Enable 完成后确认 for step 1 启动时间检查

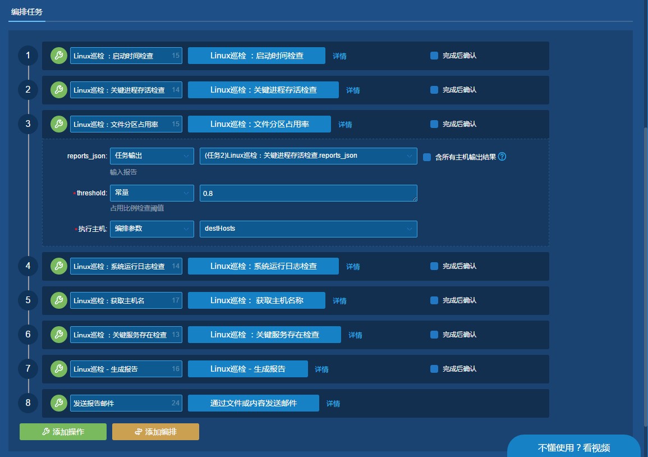point(434,56)
